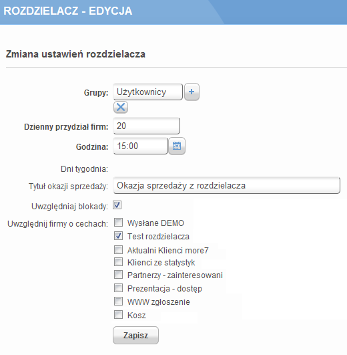Check the Aktualni Klienci more7 option
This screenshot has height=355, width=347.
point(118,250)
